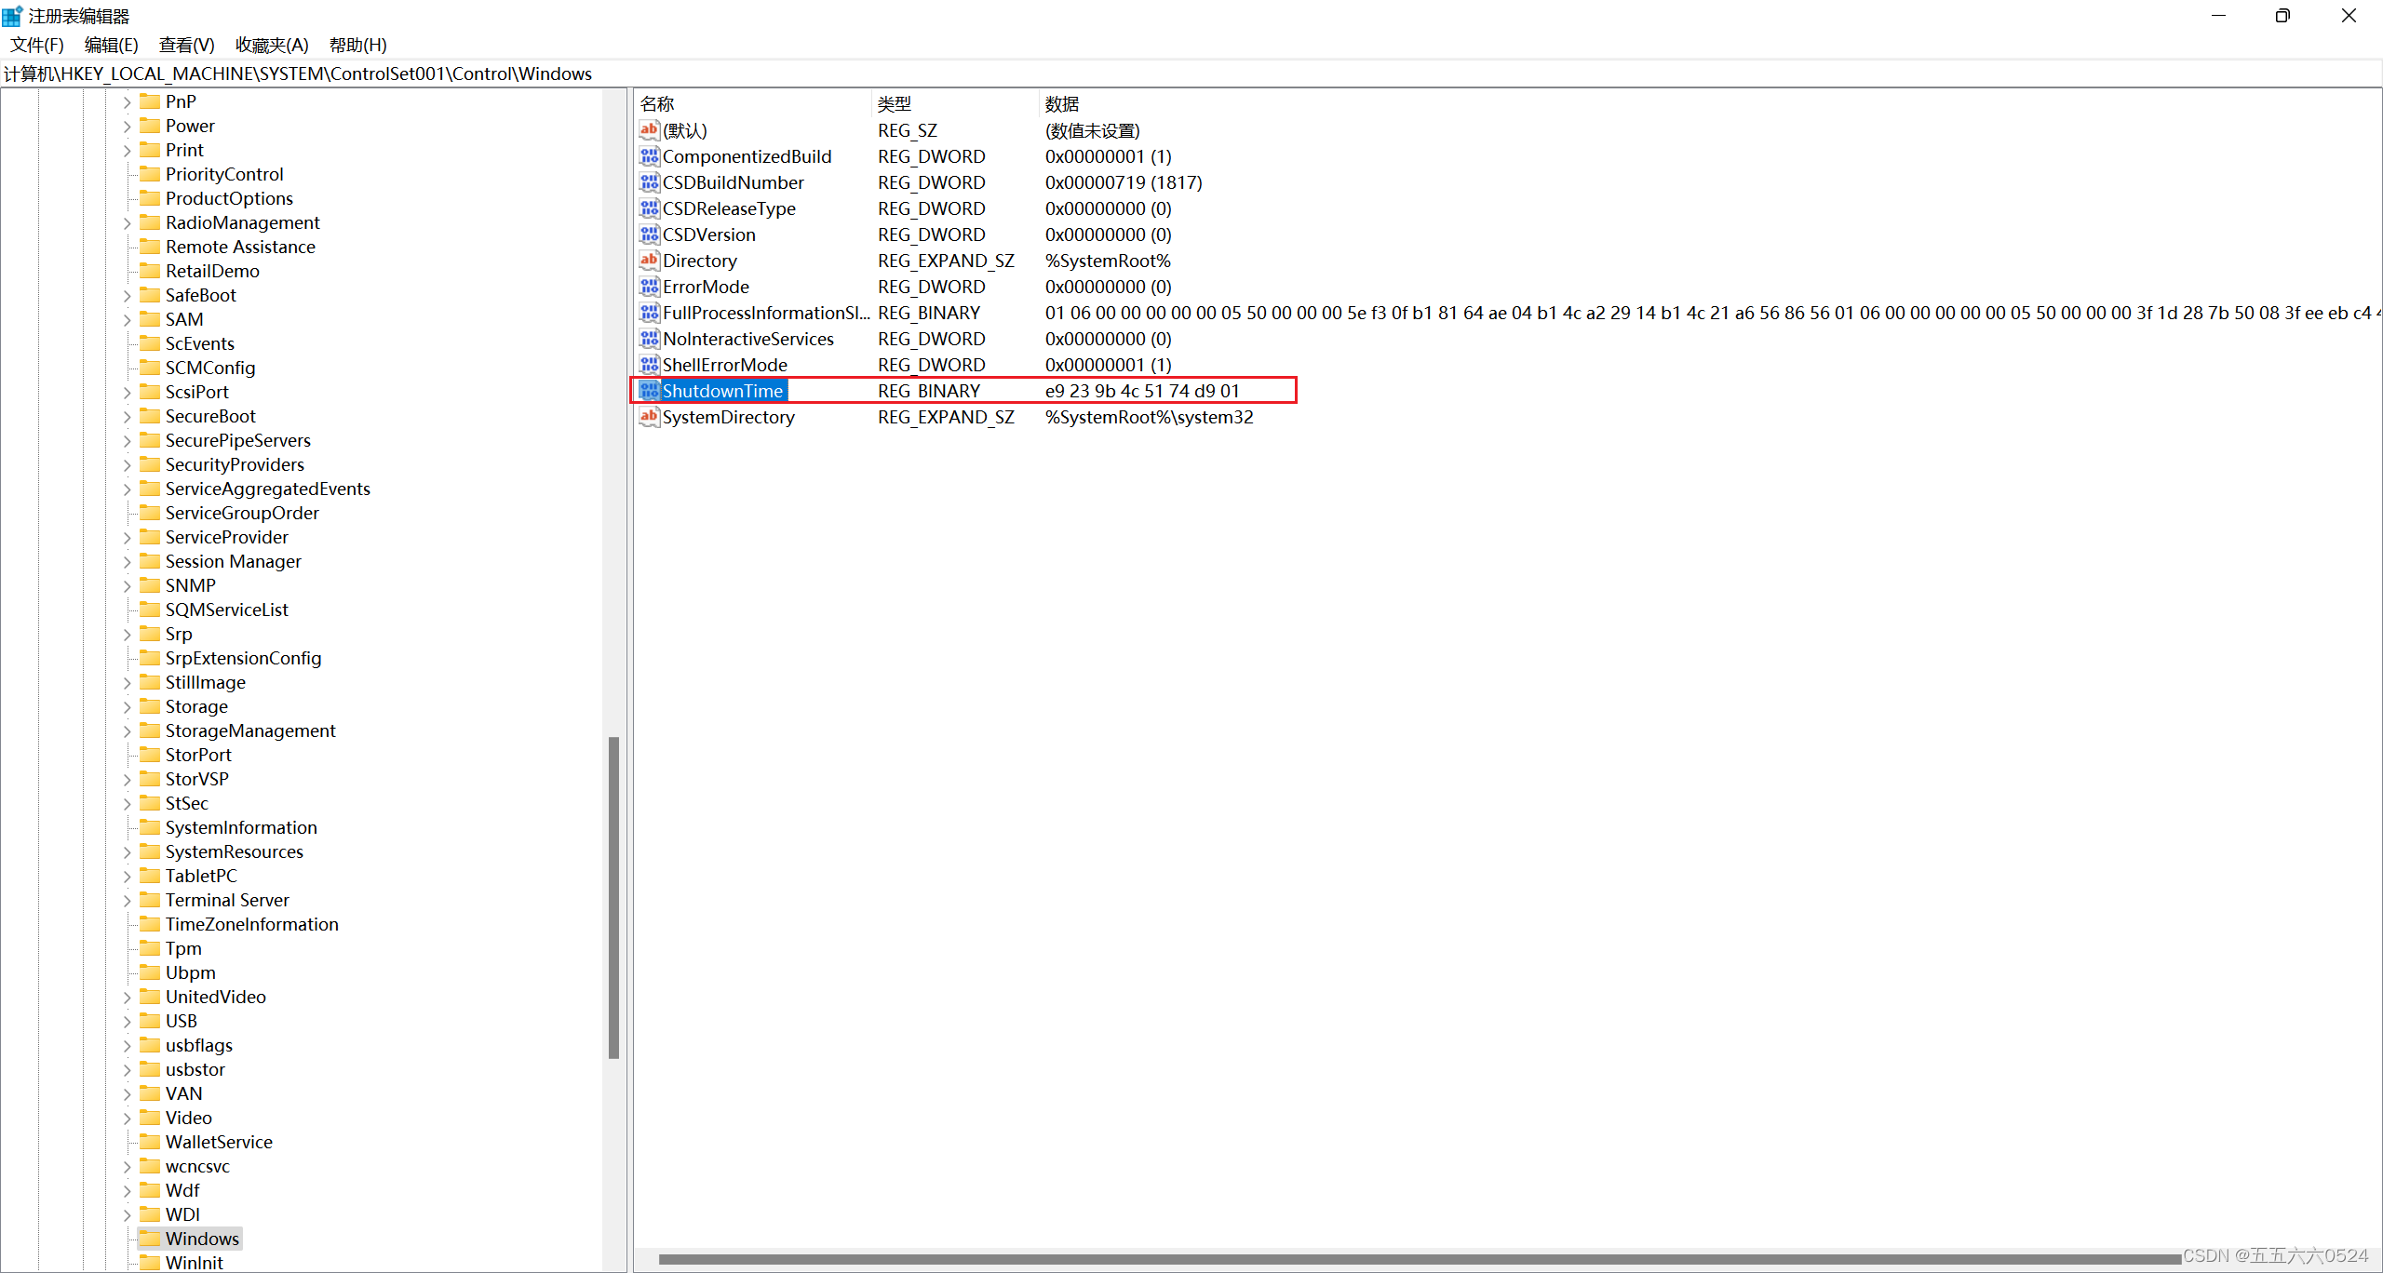Viewport: 2383px width, 1273px height.
Task: Click the default (默认) value icon
Action: [649, 130]
